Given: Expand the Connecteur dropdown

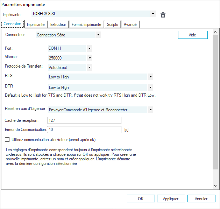Looking at the screenshot, I should pos(98,35).
